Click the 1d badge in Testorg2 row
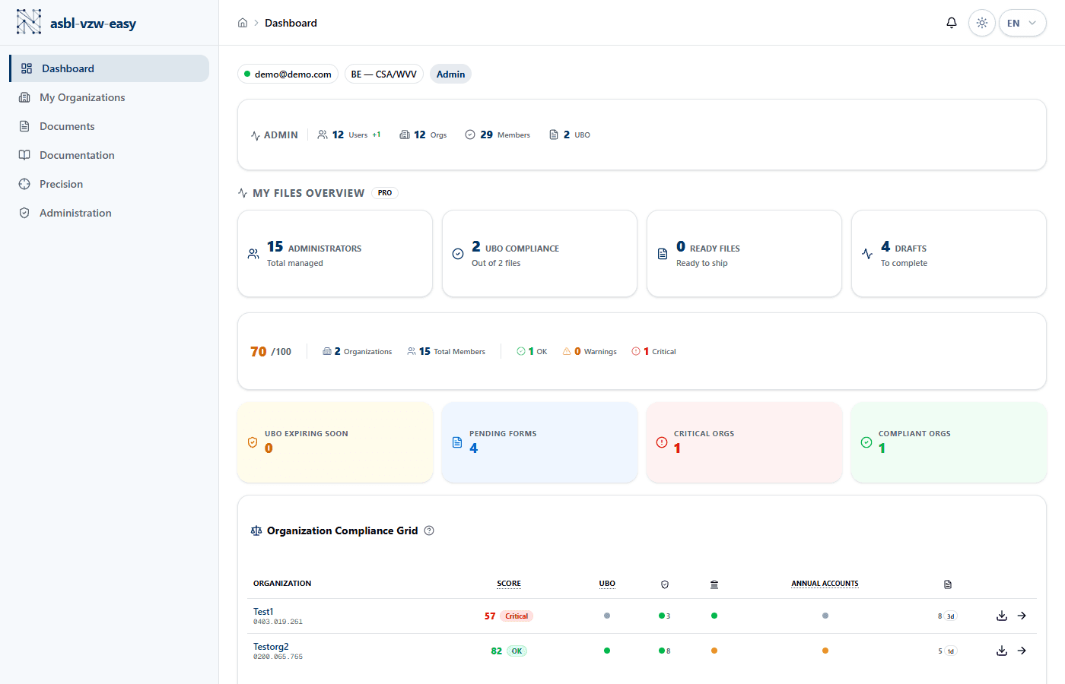The height and width of the screenshot is (684, 1065). [x=950, y=651]
